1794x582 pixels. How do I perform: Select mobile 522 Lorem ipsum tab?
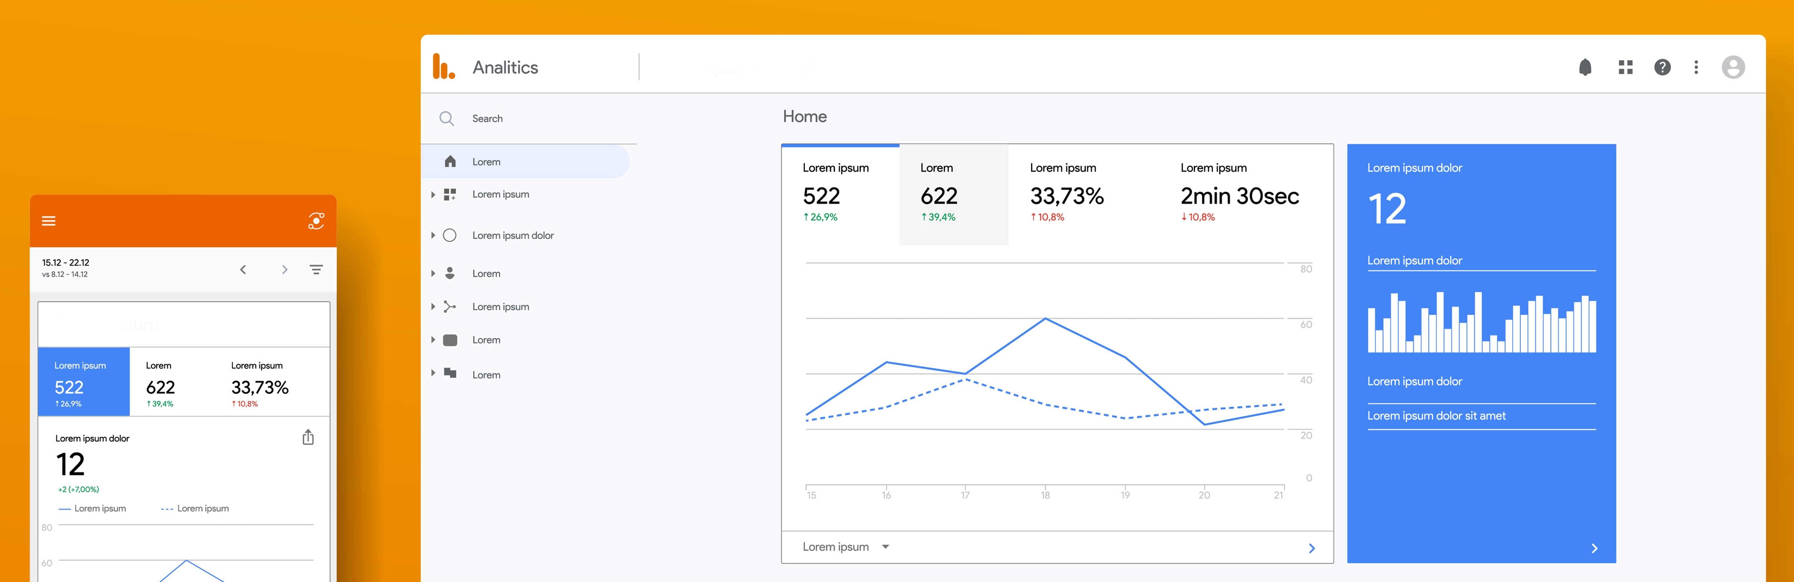coord(84,382)
